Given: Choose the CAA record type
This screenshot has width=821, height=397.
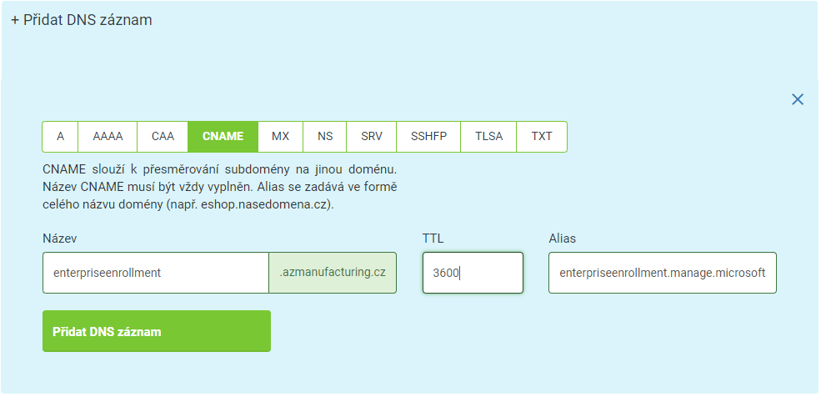Looking at the screenshot, I should click(163, 137).
